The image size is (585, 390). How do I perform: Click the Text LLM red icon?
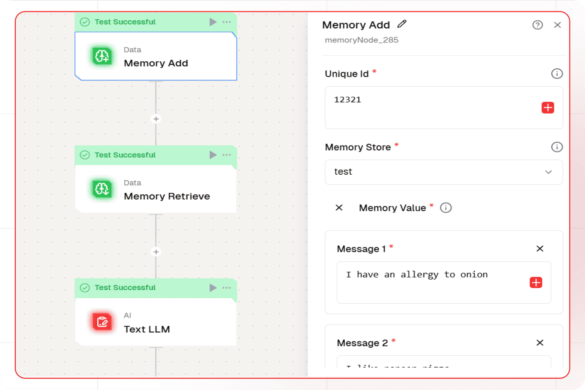[102, 322]
